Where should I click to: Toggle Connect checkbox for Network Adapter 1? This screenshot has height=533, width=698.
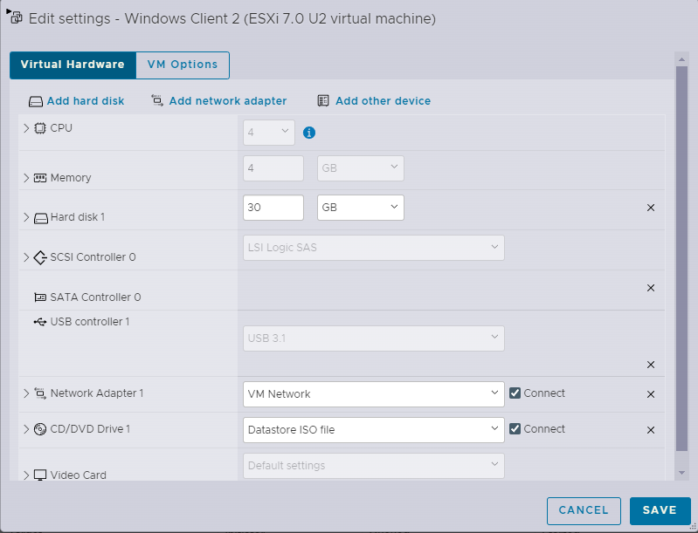pos(515,393)
